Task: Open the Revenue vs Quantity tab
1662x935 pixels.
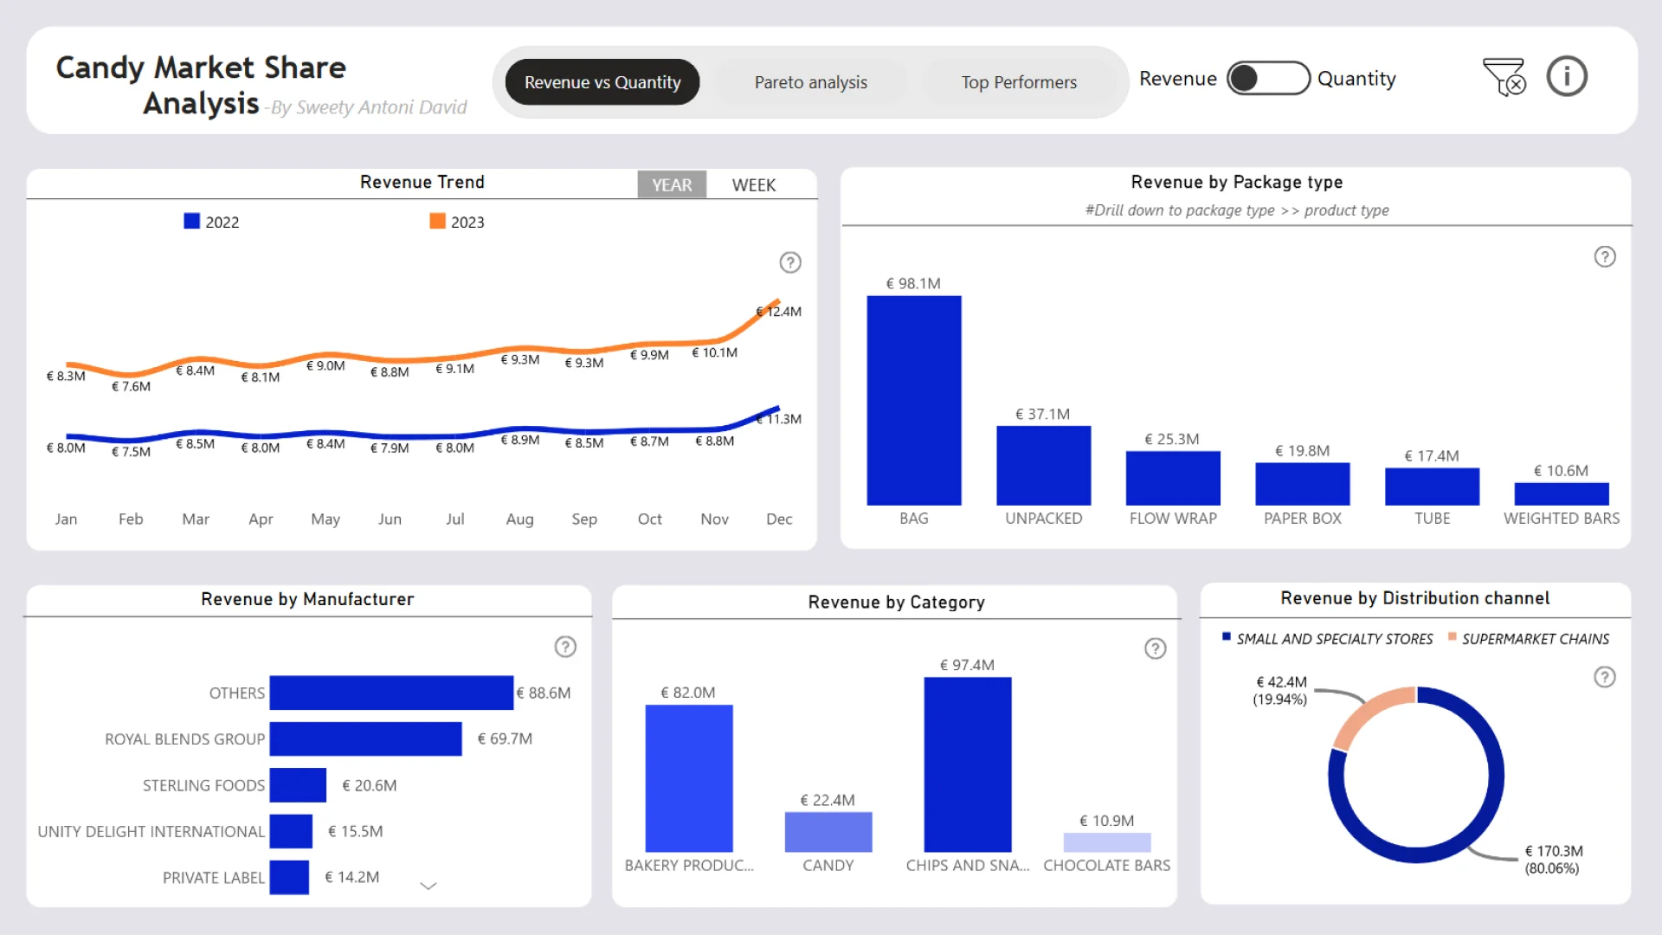Action: [602, 82]
